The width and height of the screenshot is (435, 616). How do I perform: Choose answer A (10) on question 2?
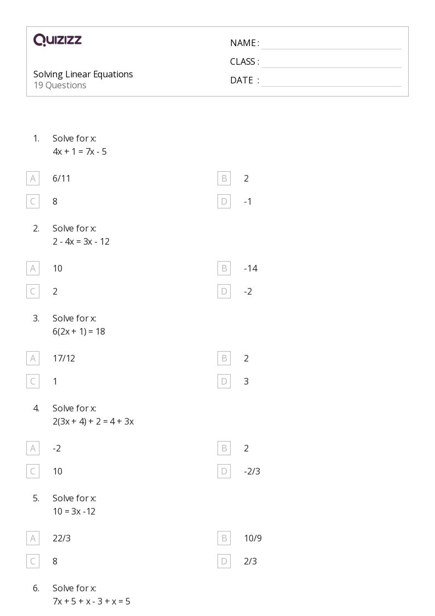[x=33, y=268]
